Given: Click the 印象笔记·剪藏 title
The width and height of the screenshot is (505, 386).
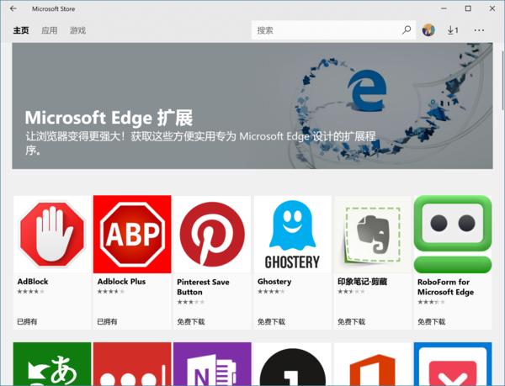Looking at the screenshot, I should point(362,282).
